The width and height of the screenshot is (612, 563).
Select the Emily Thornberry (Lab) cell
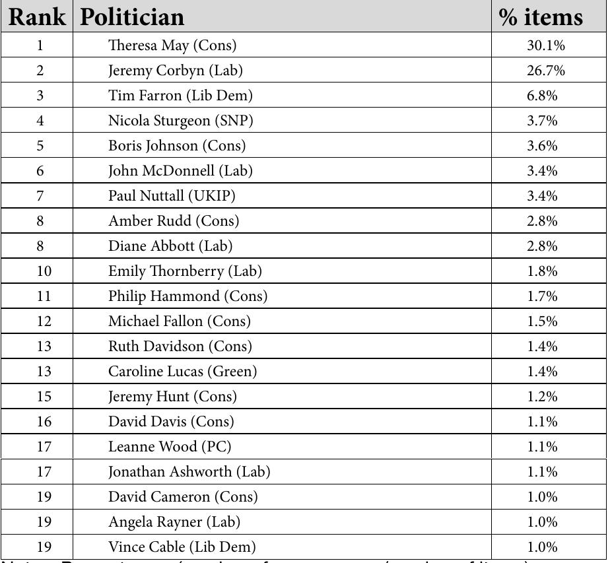tap(185, 271)
